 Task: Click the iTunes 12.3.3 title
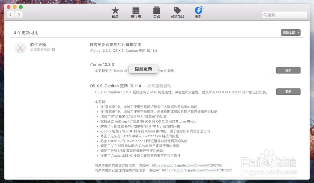102,65
